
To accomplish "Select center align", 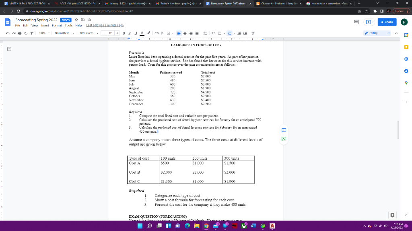I will (x=185, y=32).
